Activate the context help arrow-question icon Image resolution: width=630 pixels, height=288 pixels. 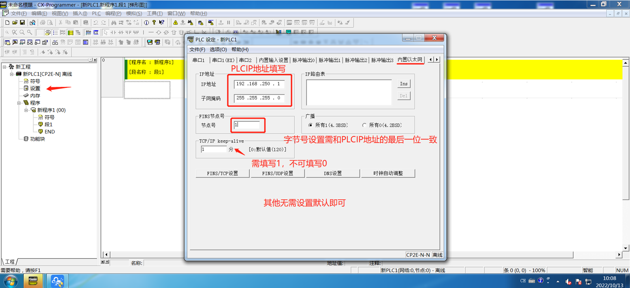pyautogui.click(x=162, y=23)
